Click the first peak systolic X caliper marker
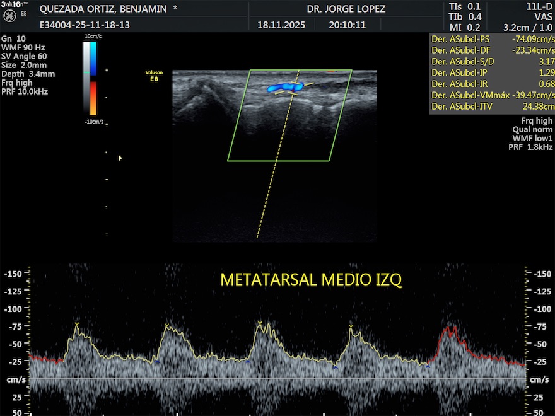This screenshot has width=555, height=416. coord(77,324)
